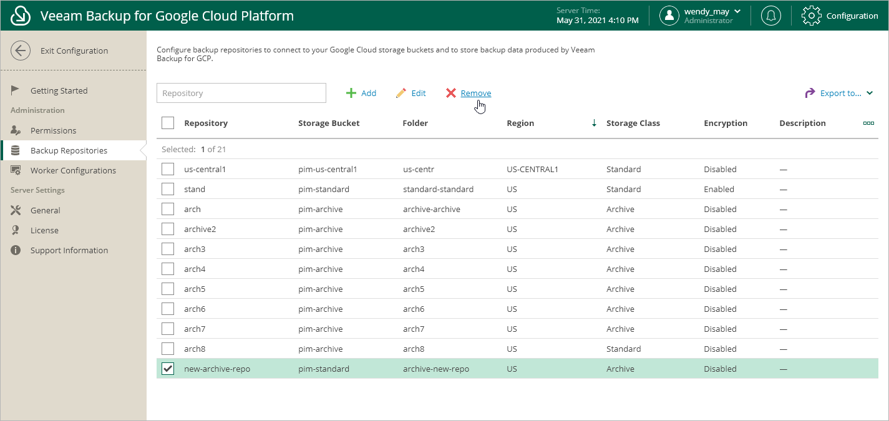
Task: Sort by the Storage Class column header
Action: [633, 123]
